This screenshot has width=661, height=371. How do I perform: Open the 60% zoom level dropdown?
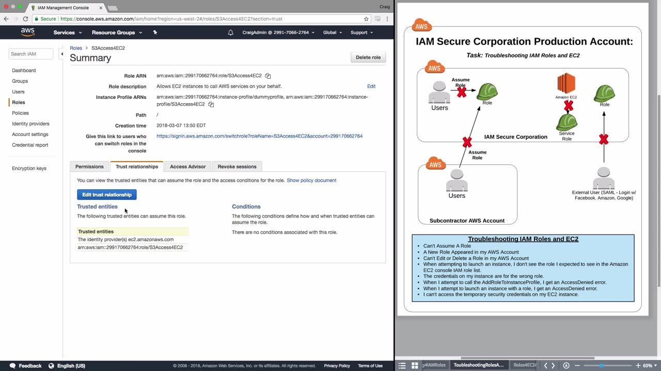(x=650, y=365)
